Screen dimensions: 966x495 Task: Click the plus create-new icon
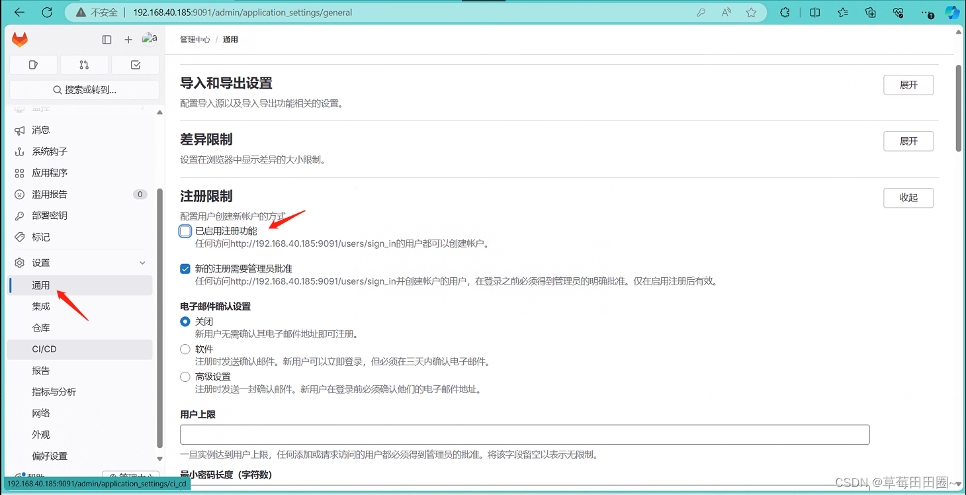[x=128, y=40]
